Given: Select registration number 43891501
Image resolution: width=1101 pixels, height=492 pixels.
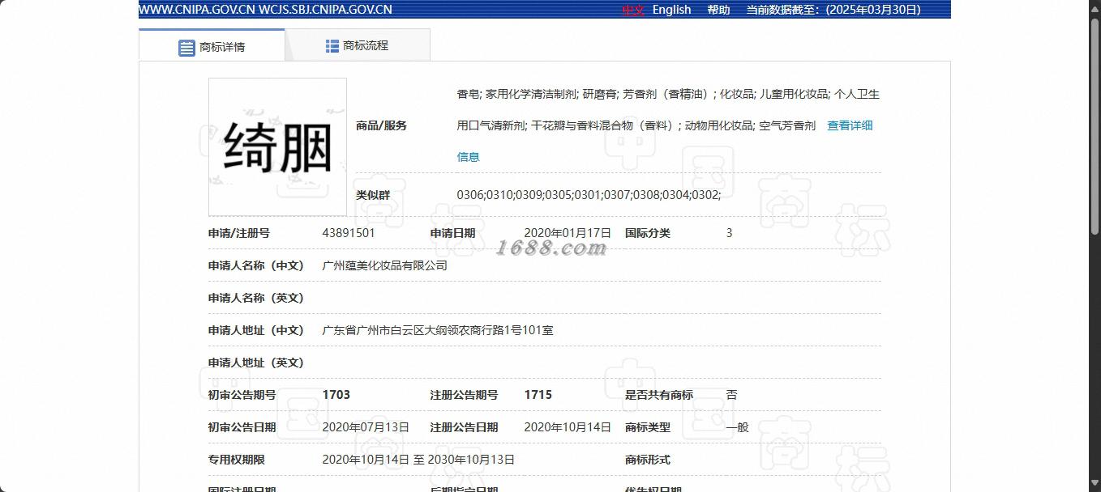Looking at the screenshot, I should tap(349, 233).
